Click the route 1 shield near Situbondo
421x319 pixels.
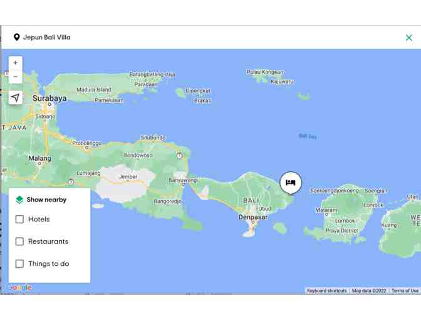[x=180, y=156]
